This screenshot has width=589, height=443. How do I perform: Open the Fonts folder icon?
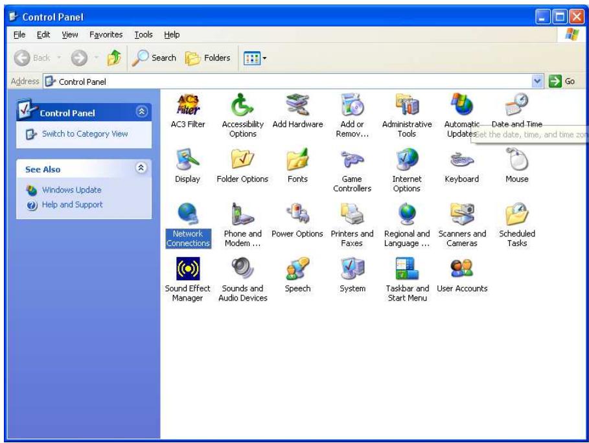pyautogui.click(x=297, y=159)
